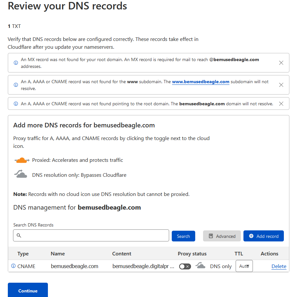
Task: Open the TTL Auto dropdown
Action: point(244,266)
